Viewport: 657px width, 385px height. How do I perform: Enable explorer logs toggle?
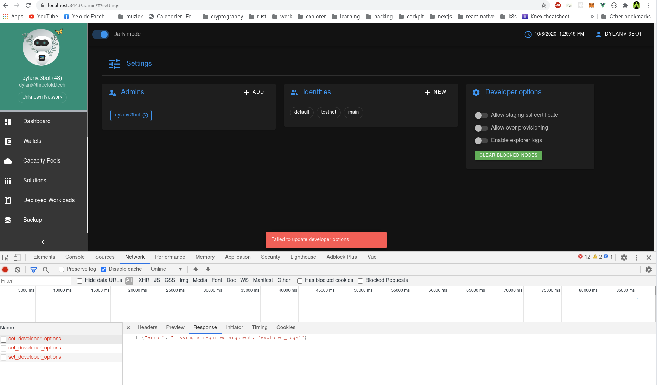481,141
